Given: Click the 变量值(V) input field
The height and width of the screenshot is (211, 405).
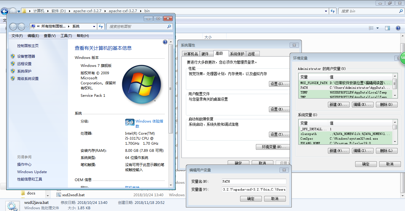Looking at the screenshot, I should point(254,189).
